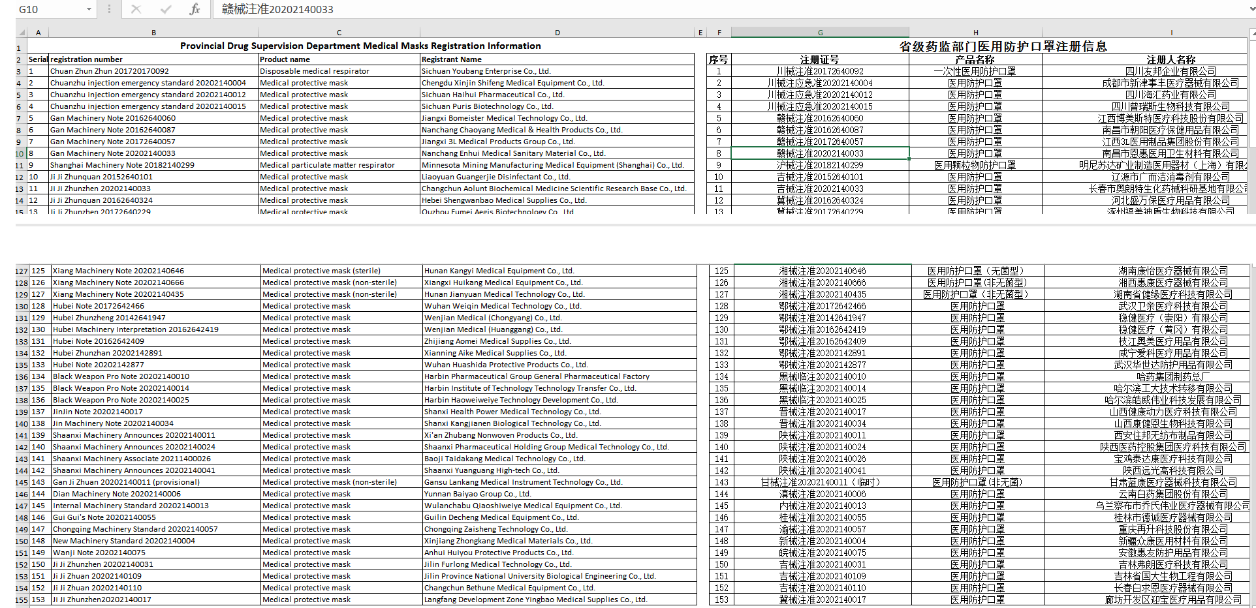The image size is (1256, 608).
Task: Click the formula bar text 赣械注准20202140033
Action: 277,9
